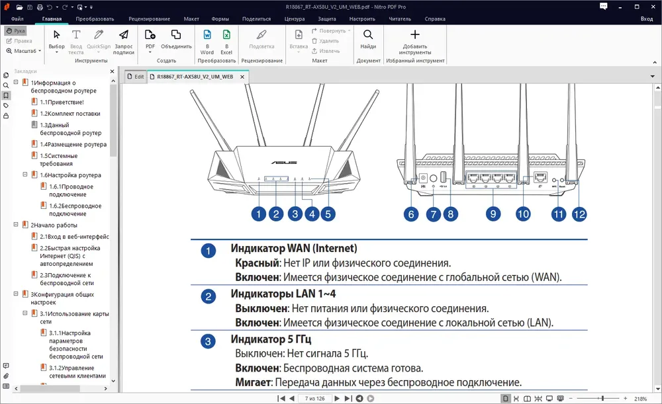Switch to the Преобразовать ribbon tab
Image resolution: width=662 pixels, height=404 pixels.
point(95,19)
